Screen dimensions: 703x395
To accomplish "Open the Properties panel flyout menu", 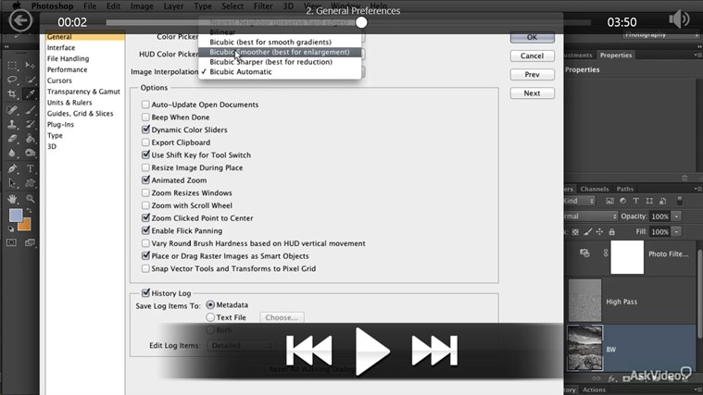I will pyautogui.click(x=697, y=55).
